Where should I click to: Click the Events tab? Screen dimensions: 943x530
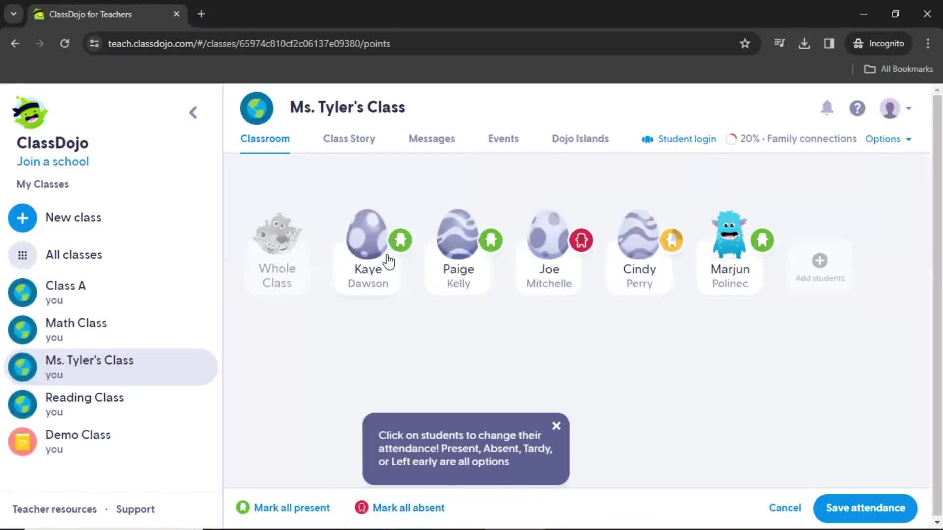point(504,138)
